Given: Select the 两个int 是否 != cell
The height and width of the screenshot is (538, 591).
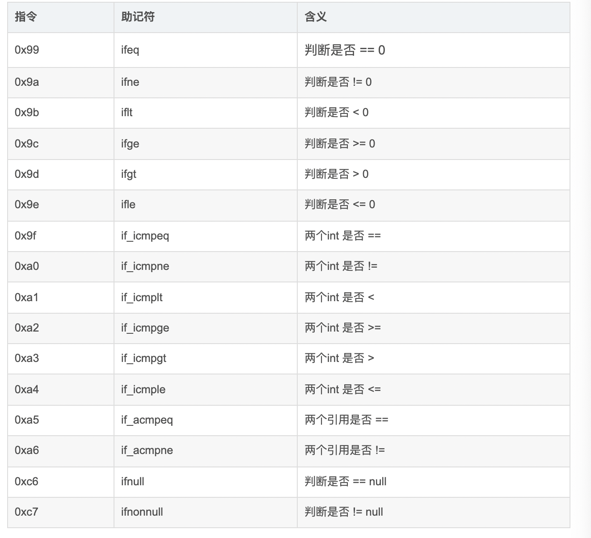Looking at the screenshot, I should click(434, 267).
